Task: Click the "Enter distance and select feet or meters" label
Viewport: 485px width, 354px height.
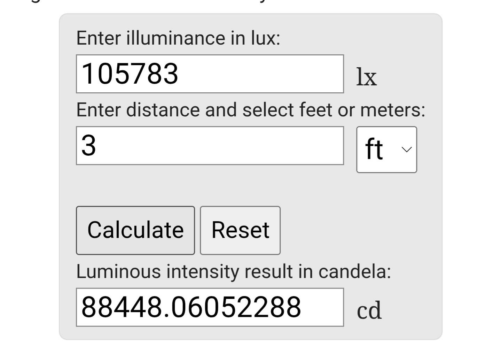Action: [x=251, y=110]
